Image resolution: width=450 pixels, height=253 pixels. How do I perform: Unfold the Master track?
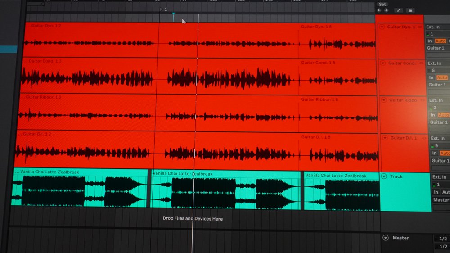[x=385, y=238]
